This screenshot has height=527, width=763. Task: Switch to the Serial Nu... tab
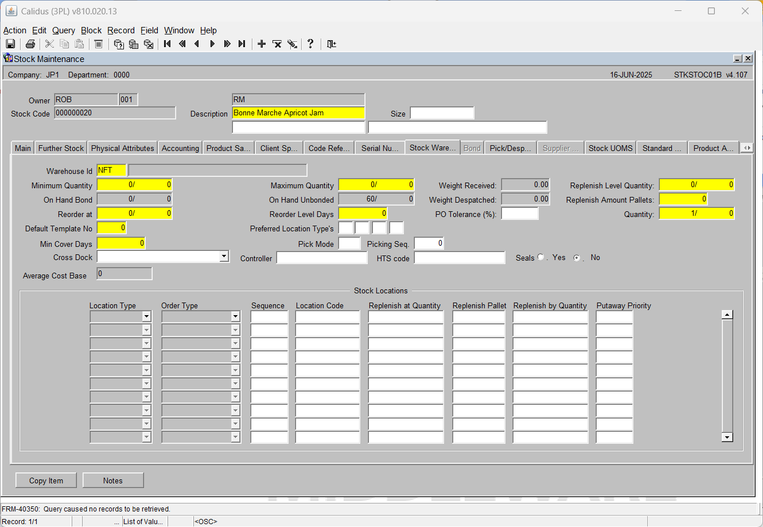pyautogui.click(x=380, y=148)
